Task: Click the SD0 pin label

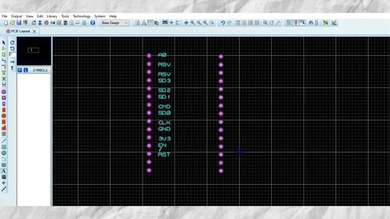Action: click(x=165, y=113)
